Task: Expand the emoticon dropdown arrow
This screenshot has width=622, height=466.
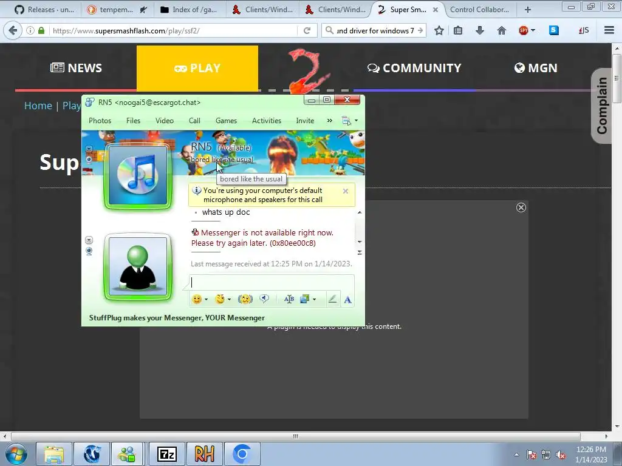Action: pyautogui.click(x=206, y=300)
